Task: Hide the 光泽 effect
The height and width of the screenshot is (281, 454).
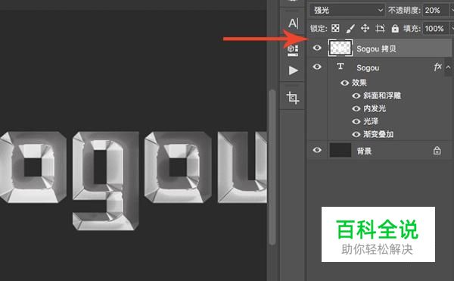Action: coord(356,121)
